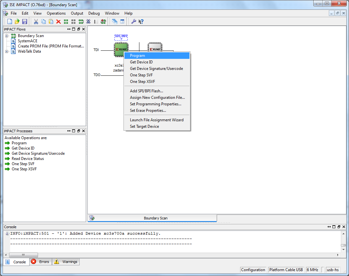
Task: Click the green arrow beside One Step XSVF
Action: point(7,169)
